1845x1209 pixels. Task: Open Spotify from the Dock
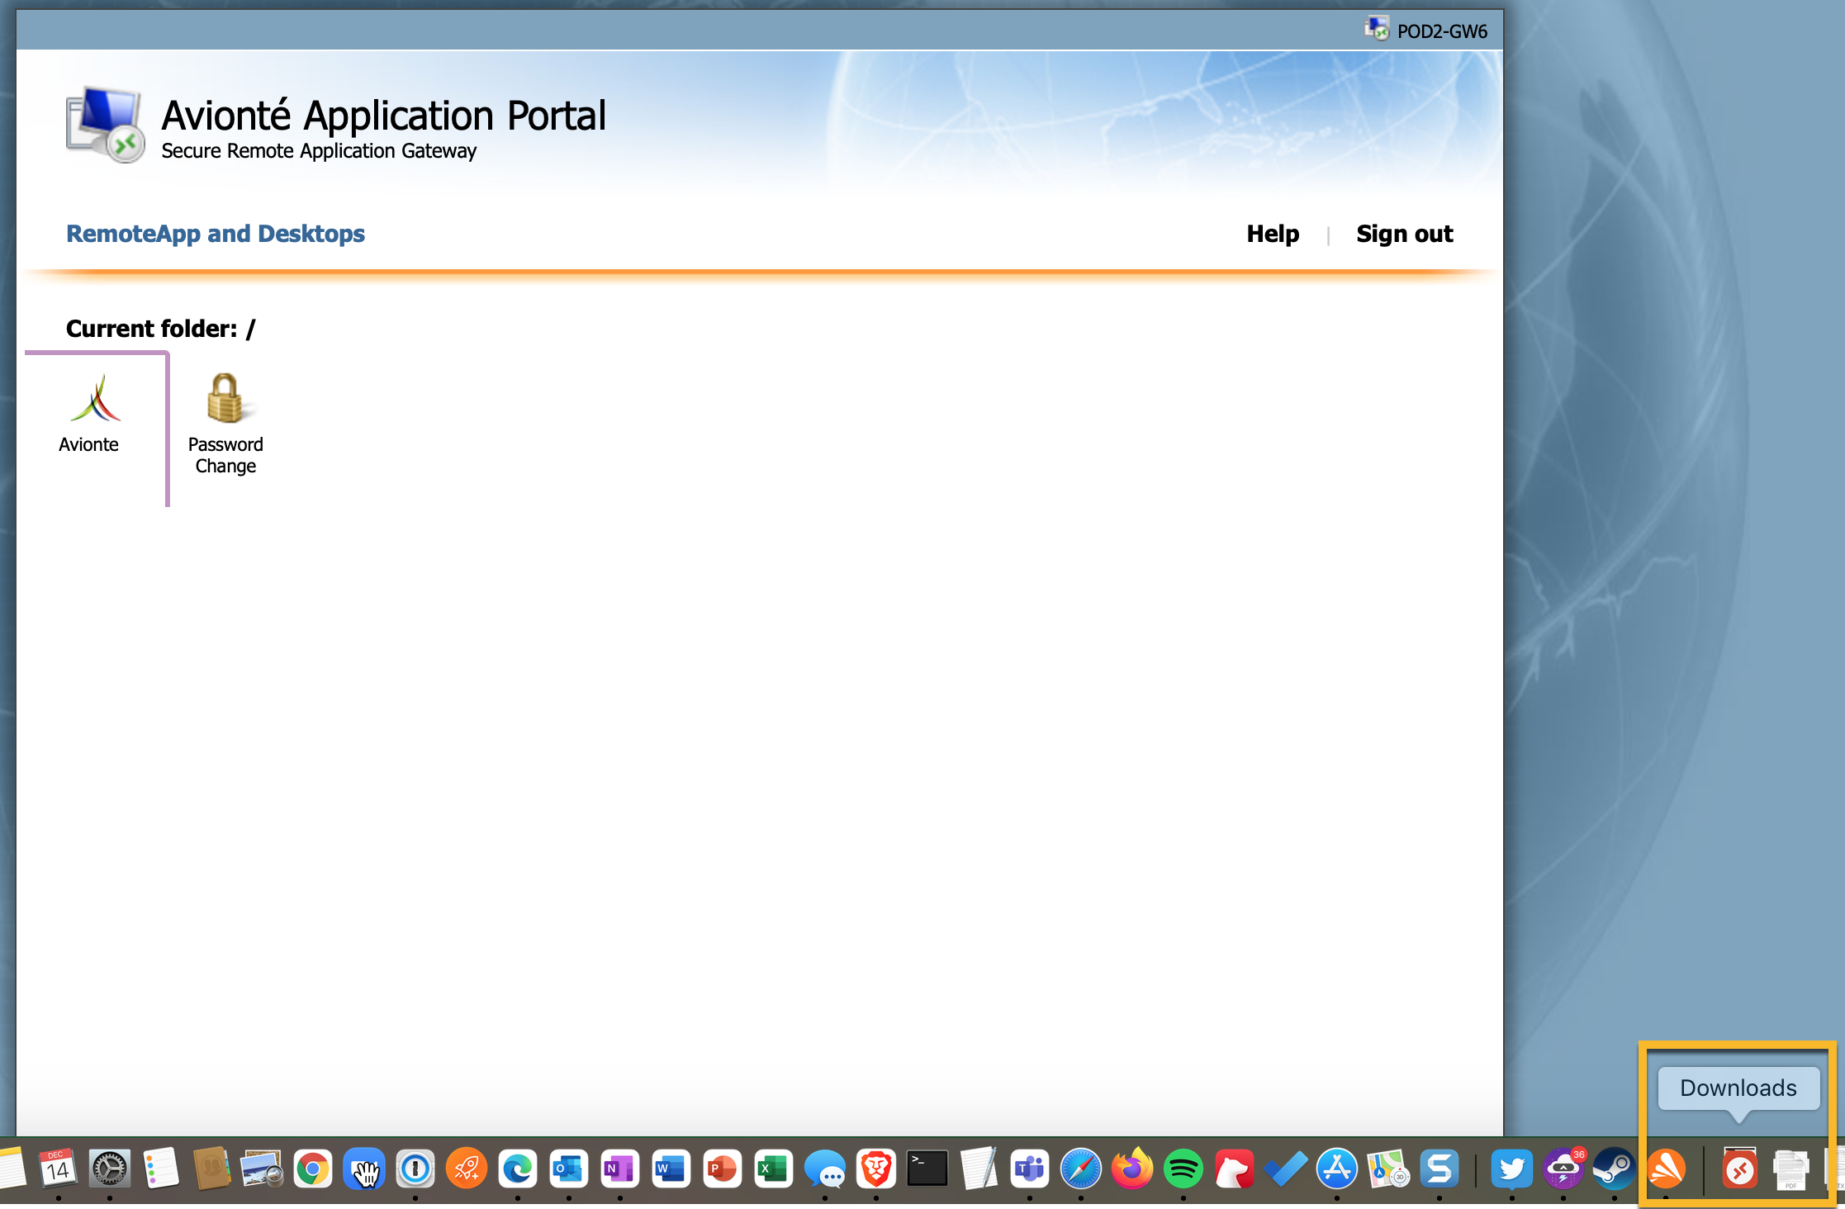click(x=1183, y=1169)
